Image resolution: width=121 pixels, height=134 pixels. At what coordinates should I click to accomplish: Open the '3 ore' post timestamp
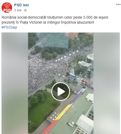tap(18, 10)
